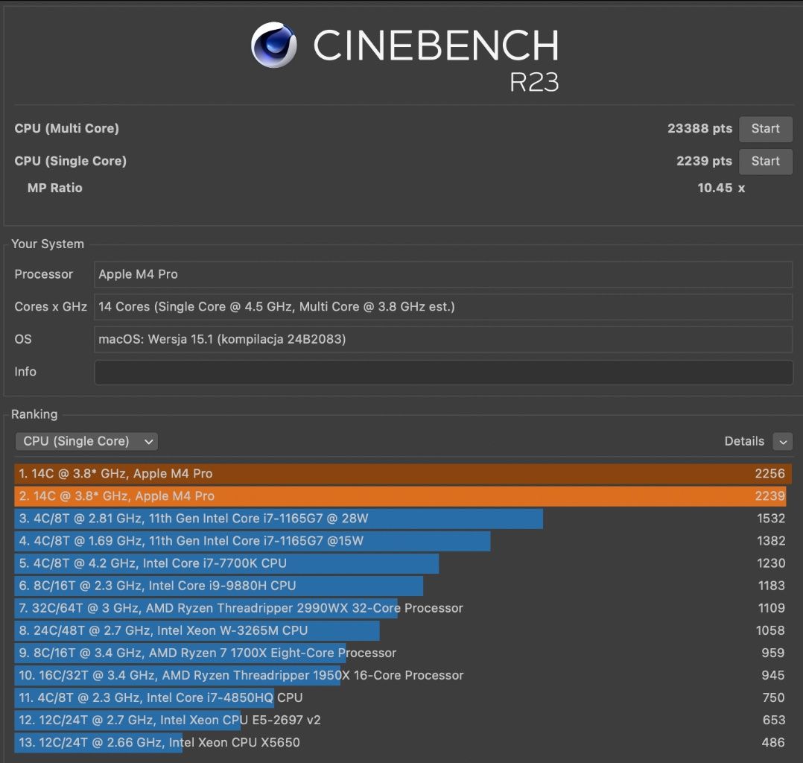This screenshot has height=763, width=803.
Task: Select the Xeon X5650 row
Action: (402, 742)
